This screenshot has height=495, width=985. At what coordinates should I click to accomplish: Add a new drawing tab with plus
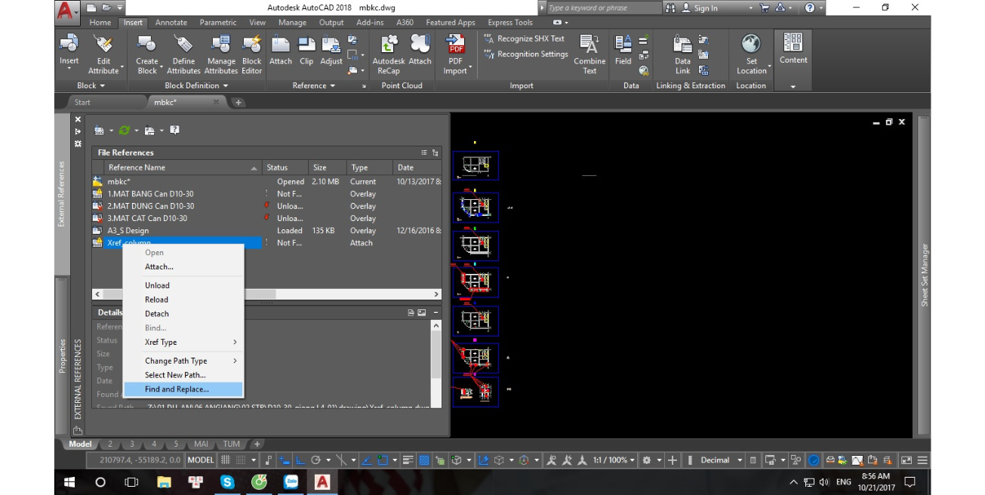(239, 103)
